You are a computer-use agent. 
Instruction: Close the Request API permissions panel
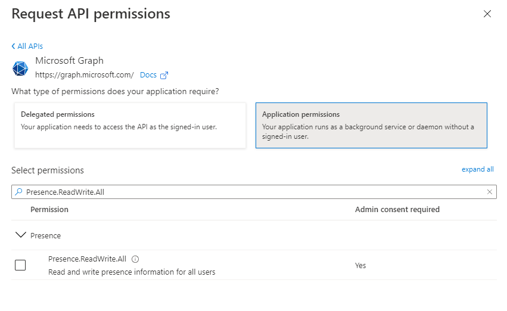tap(487, 14)
